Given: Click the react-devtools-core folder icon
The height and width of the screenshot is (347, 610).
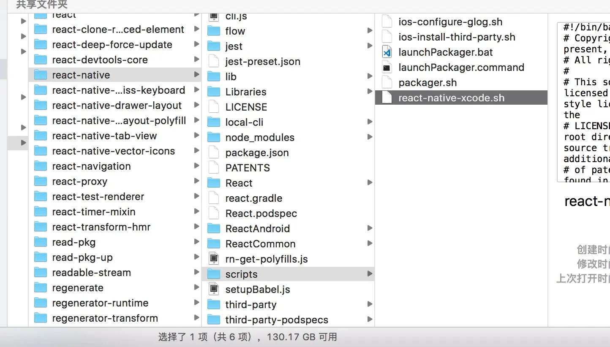Looking at the screenshot, I should [41, 60].
